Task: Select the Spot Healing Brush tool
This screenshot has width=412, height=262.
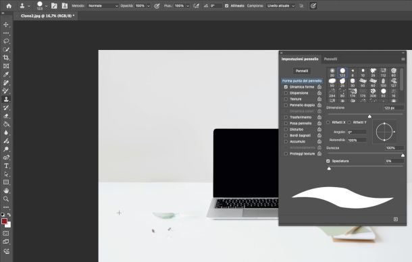Action: (x=6, y=83)
